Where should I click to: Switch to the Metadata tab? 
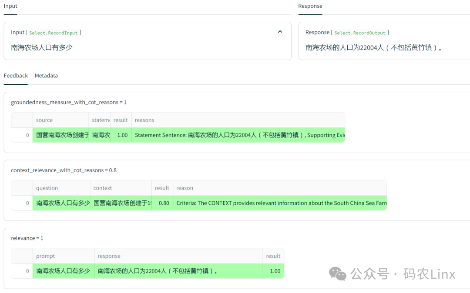[46, 76]
